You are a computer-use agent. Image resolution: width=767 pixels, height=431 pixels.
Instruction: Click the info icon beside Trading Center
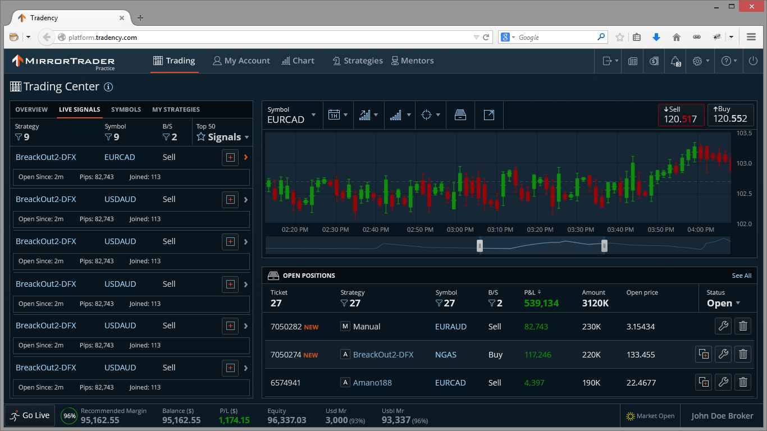pos(109,87)
